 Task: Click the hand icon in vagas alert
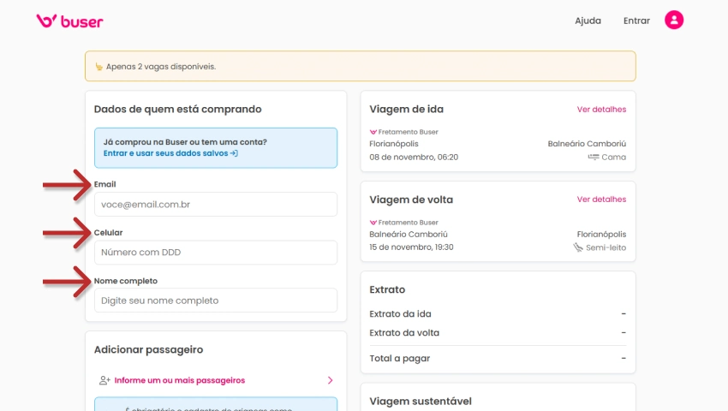pos(98,67)
